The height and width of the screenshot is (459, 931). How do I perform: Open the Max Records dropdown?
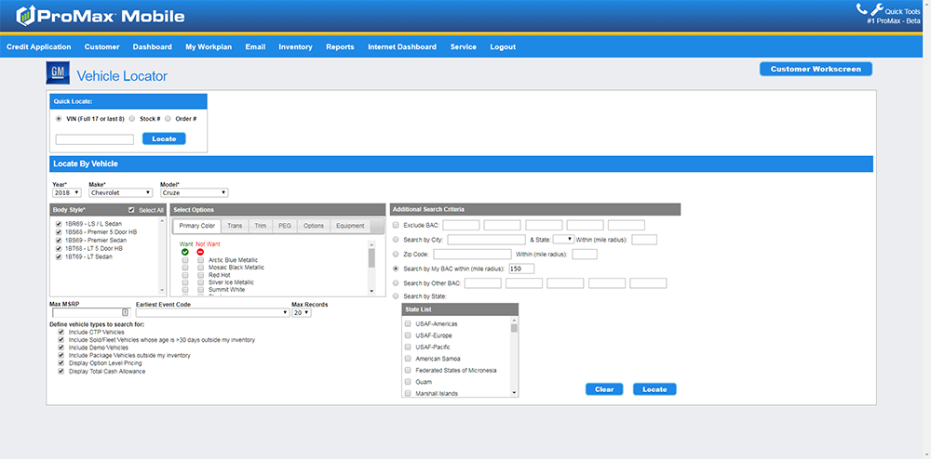pos(301,313)
